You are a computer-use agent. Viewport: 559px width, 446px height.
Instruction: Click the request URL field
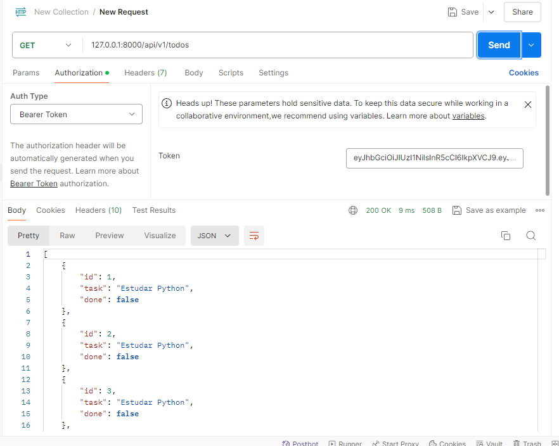pyautogui.click(x=279, y=45)
